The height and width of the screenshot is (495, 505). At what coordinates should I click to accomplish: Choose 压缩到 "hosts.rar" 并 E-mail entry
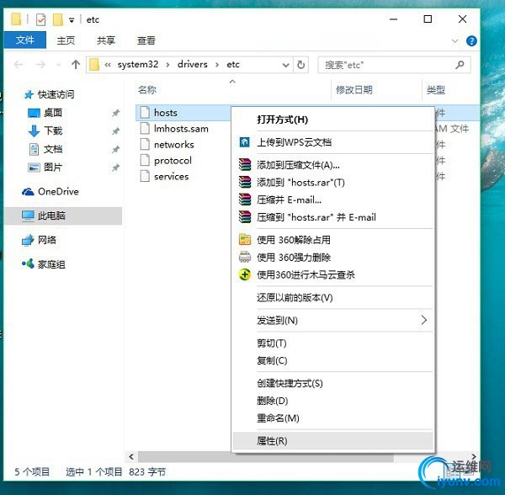point(332,217)
